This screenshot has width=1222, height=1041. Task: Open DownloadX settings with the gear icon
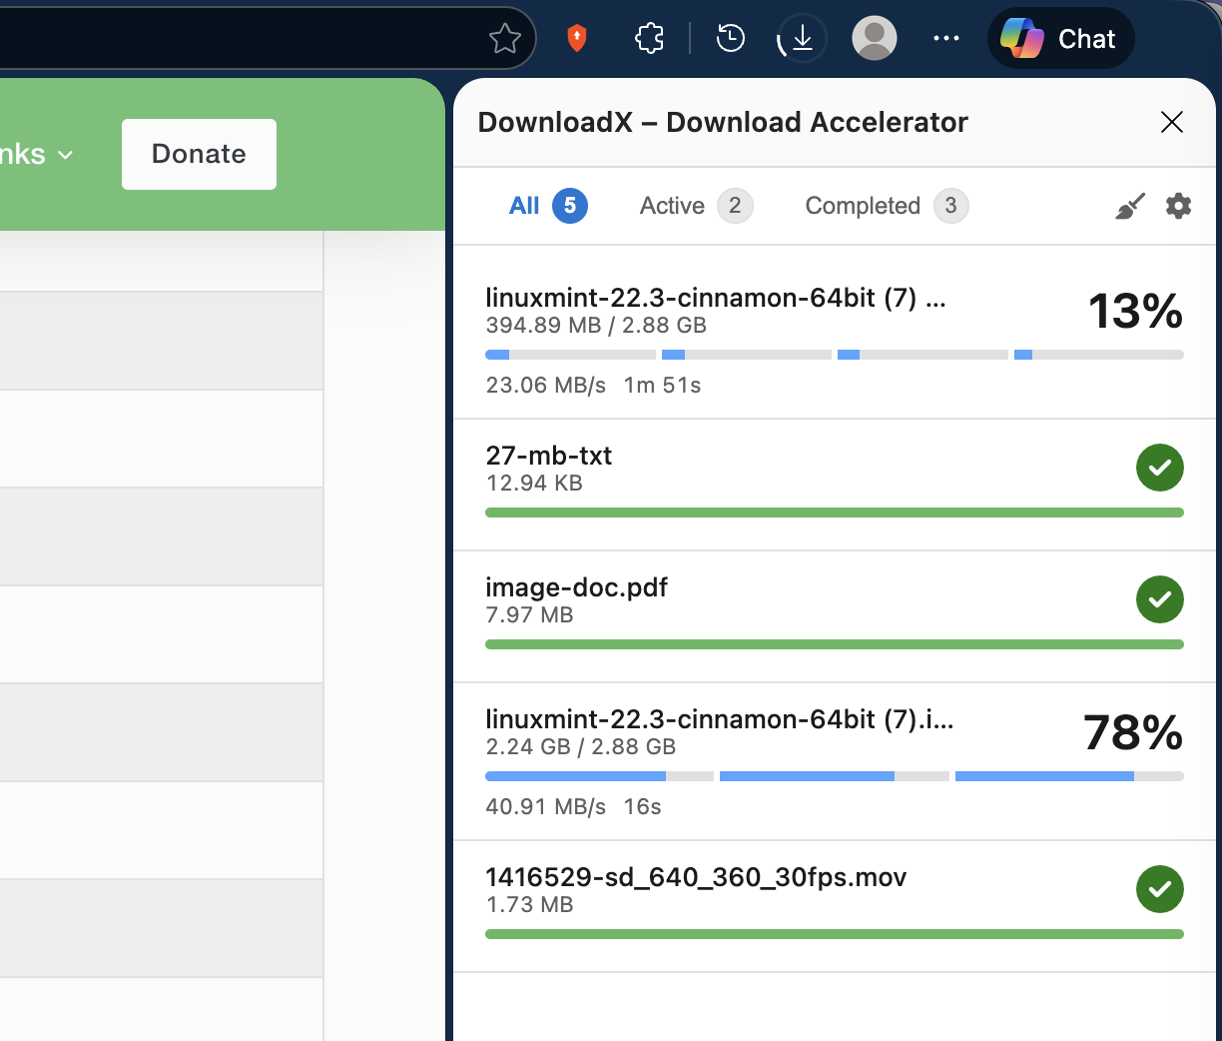tap(1178, 206)
